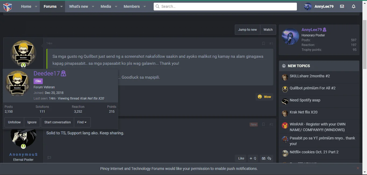Open the Media tab
The height and width of the screenshot is (175, 367).
tap(106, 6)
